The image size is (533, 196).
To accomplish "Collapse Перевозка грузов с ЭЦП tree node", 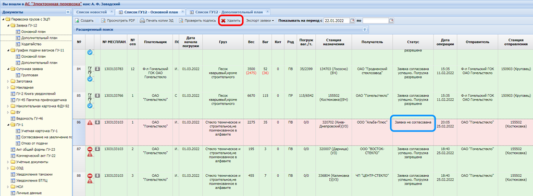I will (4, 19).
